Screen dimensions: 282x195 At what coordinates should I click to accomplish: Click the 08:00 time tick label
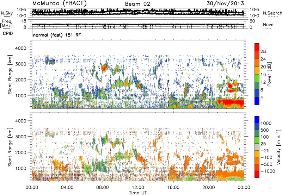(x=103, y=188)
